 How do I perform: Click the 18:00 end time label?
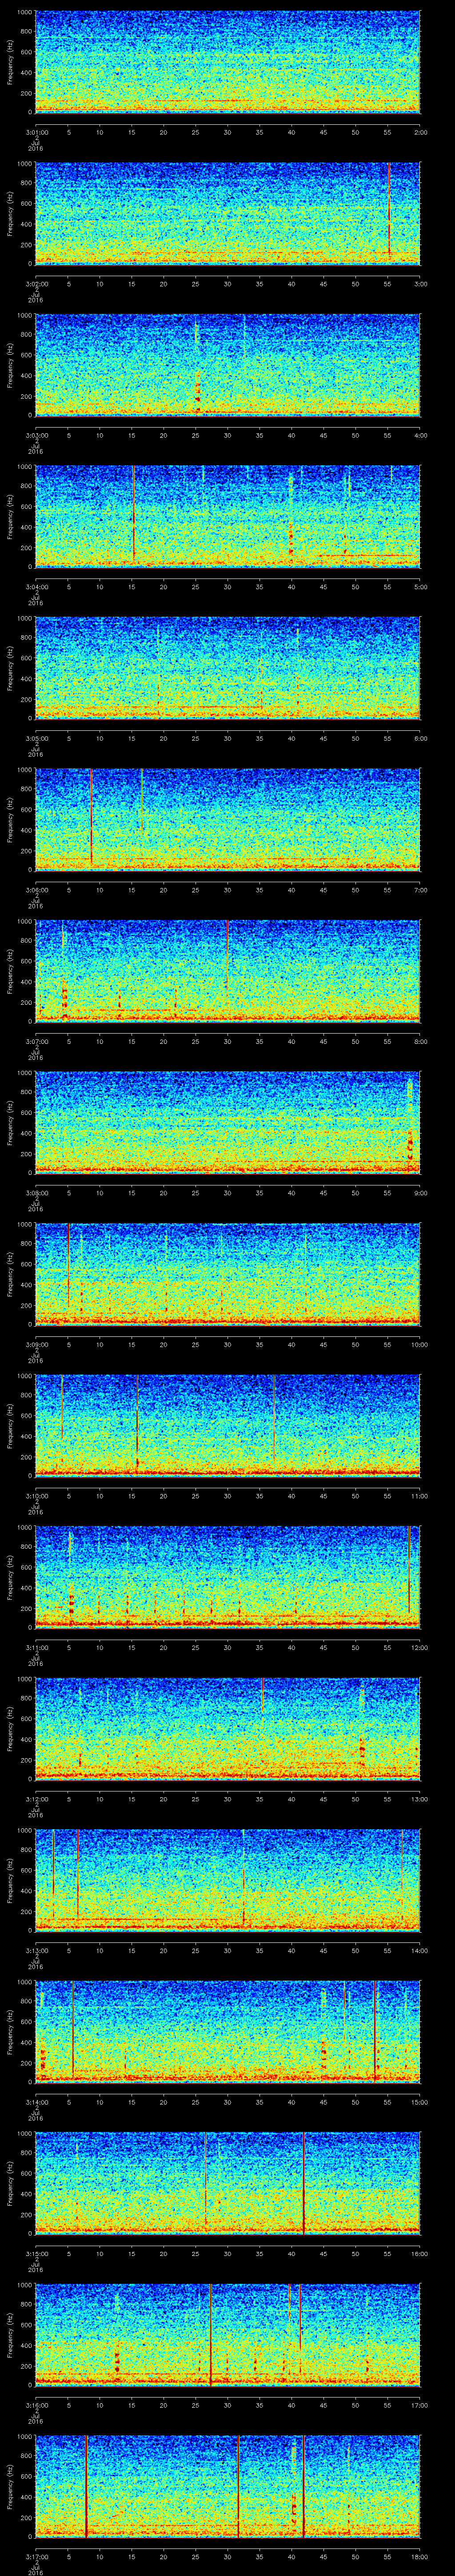coord(420,2556)
